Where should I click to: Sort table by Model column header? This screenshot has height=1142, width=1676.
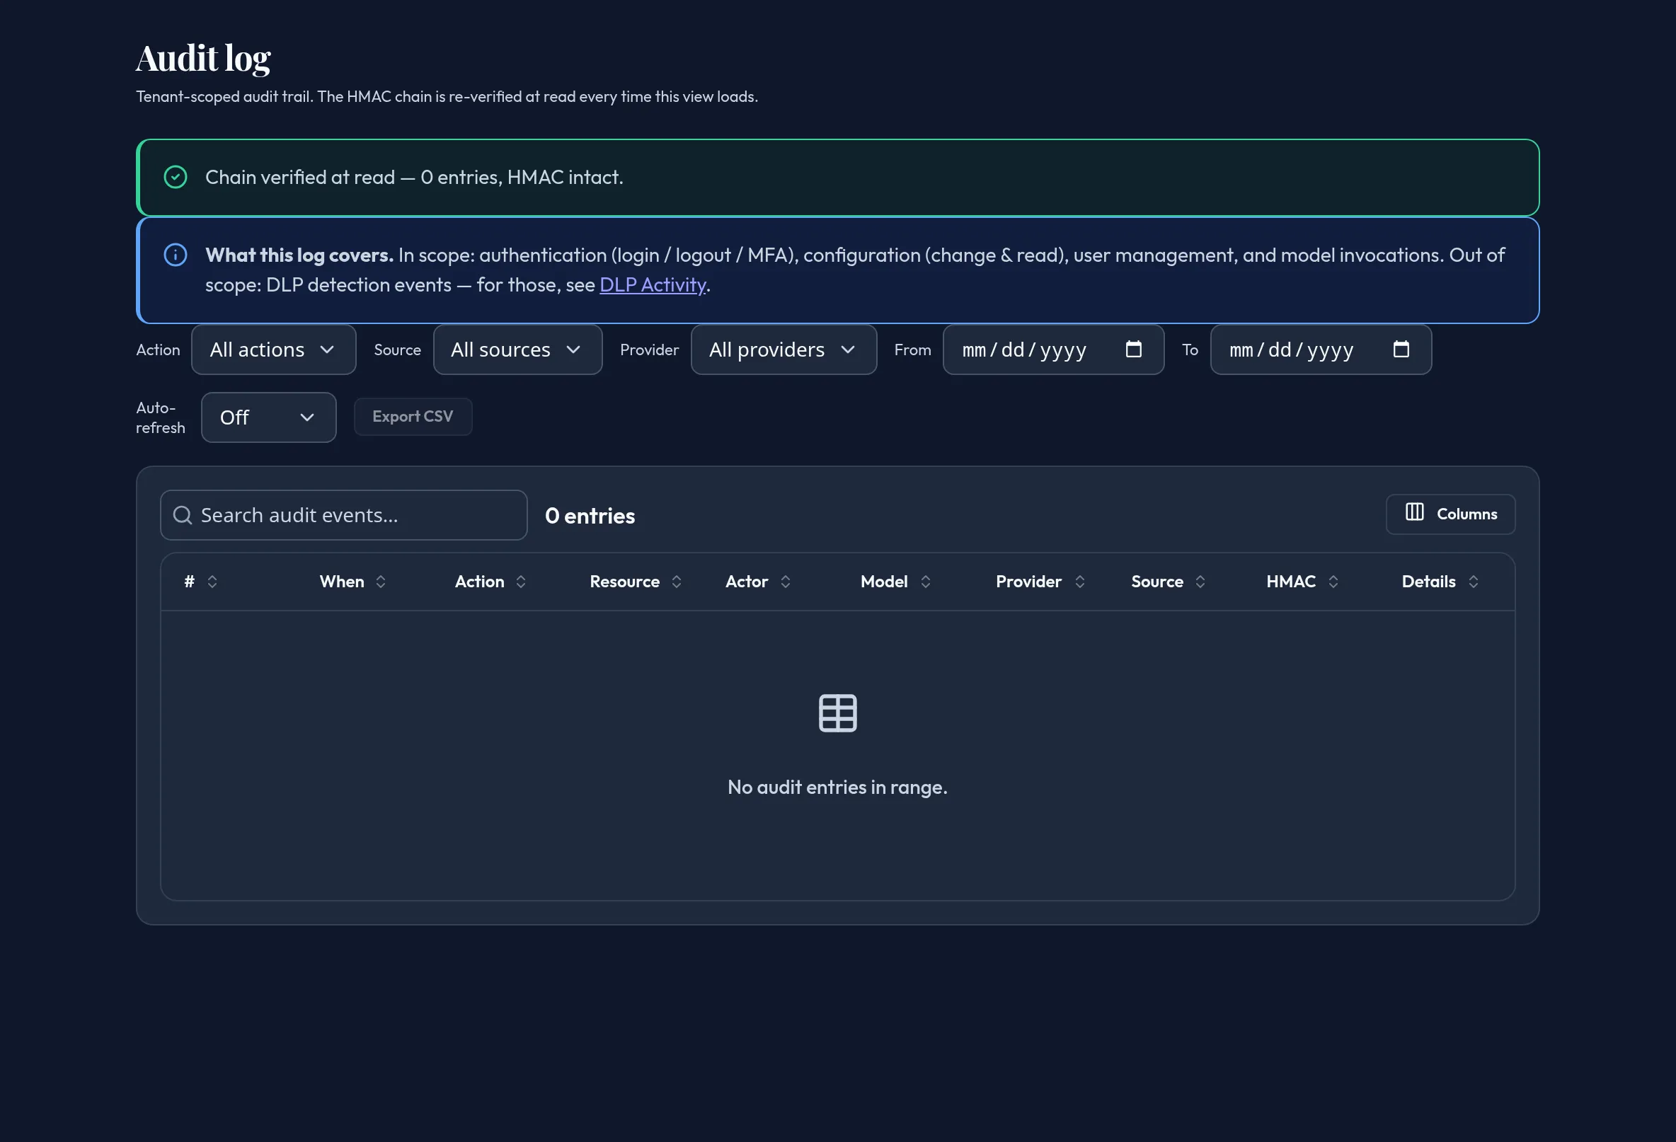pyautogui.click(x=883, y=582)
